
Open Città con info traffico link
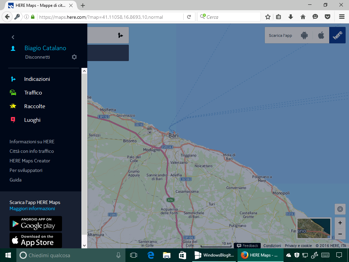click(32, 151)
